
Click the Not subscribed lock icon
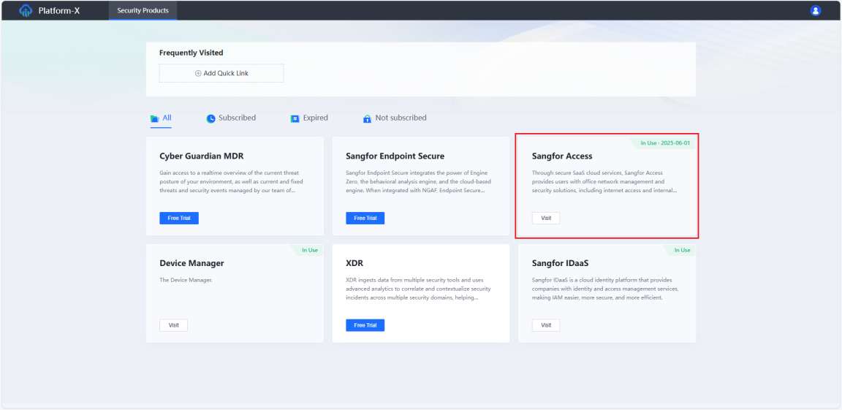coord(368,118)
